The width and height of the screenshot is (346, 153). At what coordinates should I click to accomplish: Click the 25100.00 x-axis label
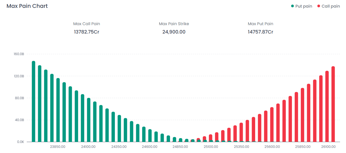[x=211, y=147]
